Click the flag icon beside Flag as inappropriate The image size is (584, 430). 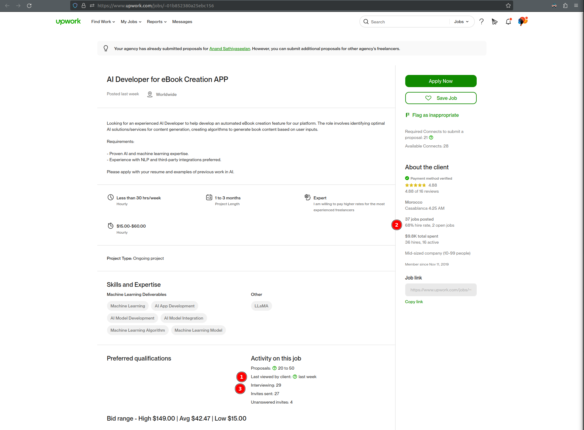click(407, 115)
